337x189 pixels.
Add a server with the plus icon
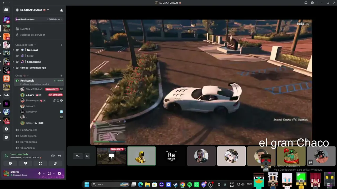(6, 129)
